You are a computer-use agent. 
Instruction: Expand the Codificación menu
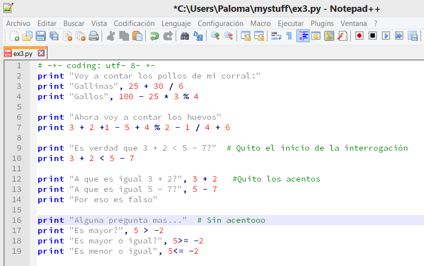pos(134,24)
